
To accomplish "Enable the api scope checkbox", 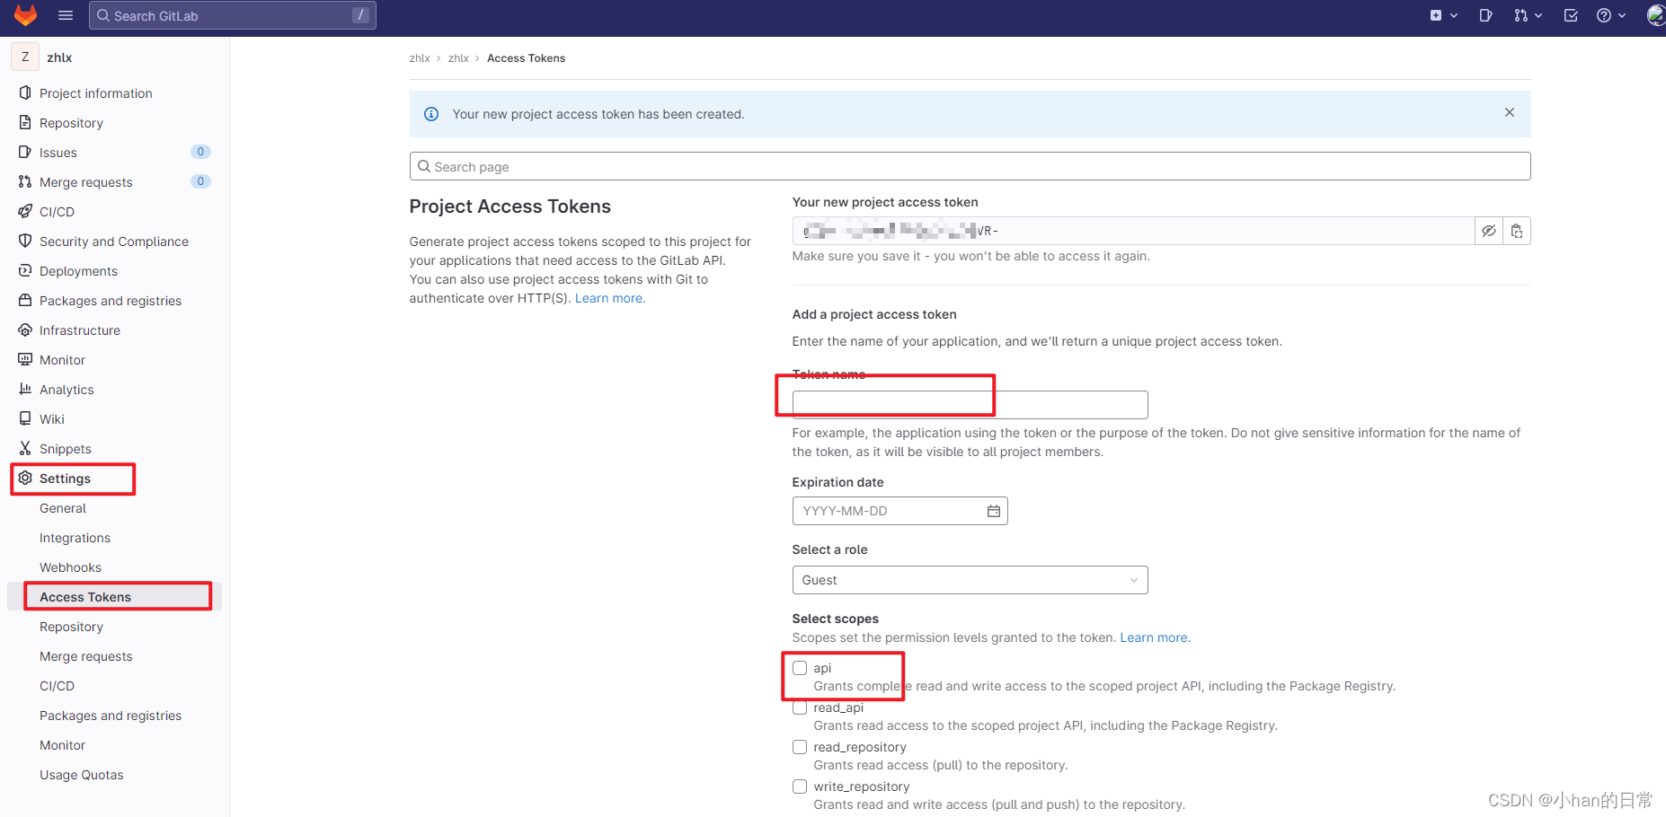I will tap(800, 668).
